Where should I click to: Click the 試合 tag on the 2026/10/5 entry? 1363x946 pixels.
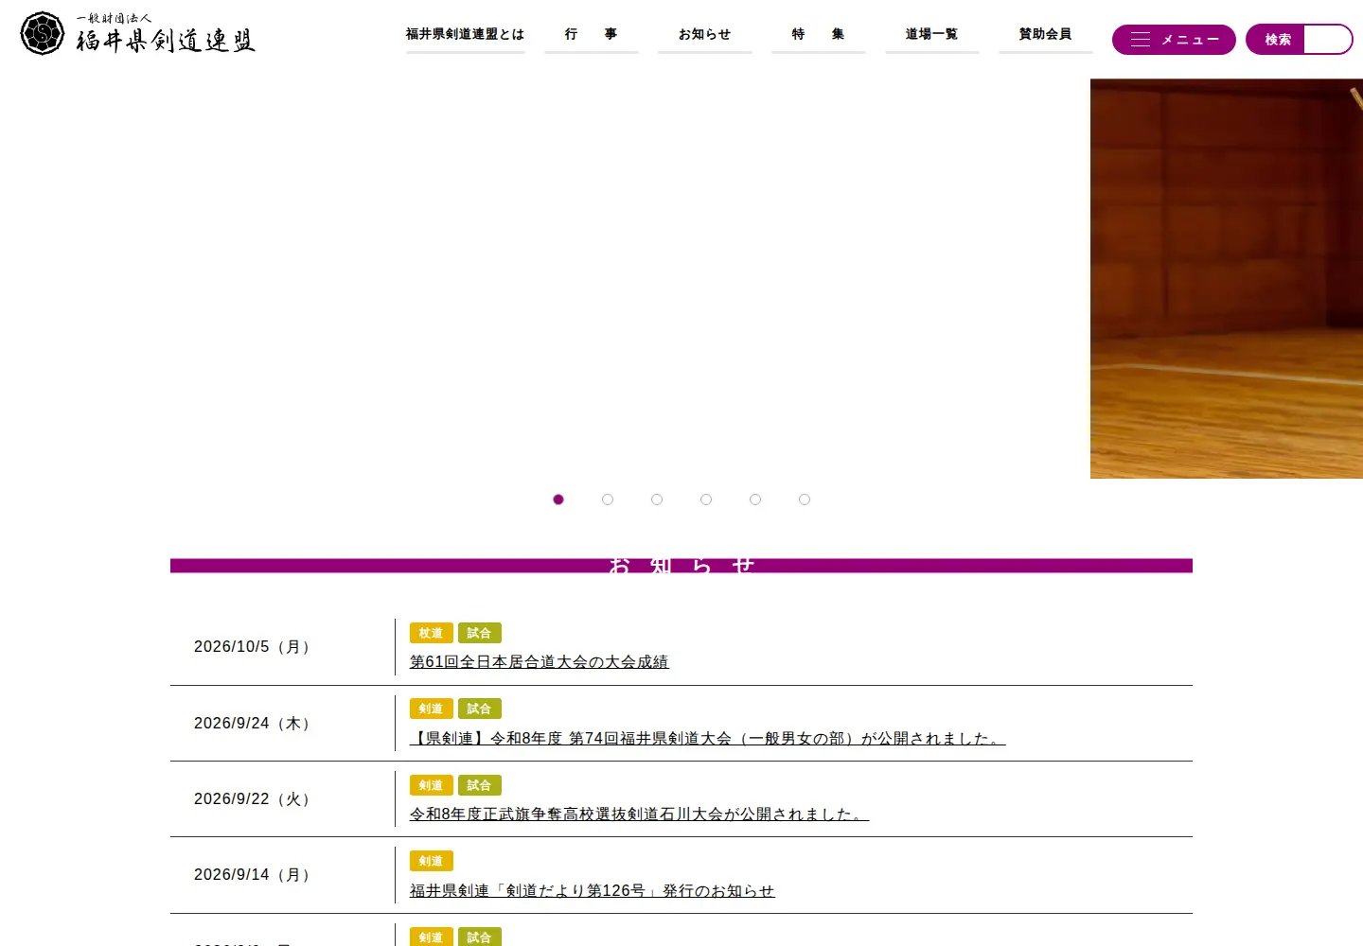[x=480, y=633]
